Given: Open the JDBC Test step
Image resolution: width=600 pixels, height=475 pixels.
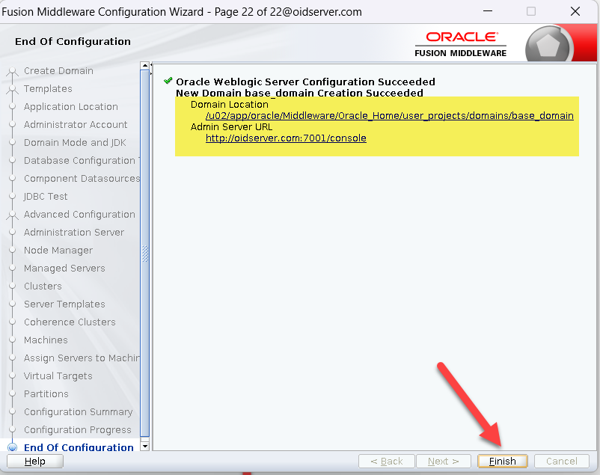Looking at the screenshot, I should pos(46,197).
